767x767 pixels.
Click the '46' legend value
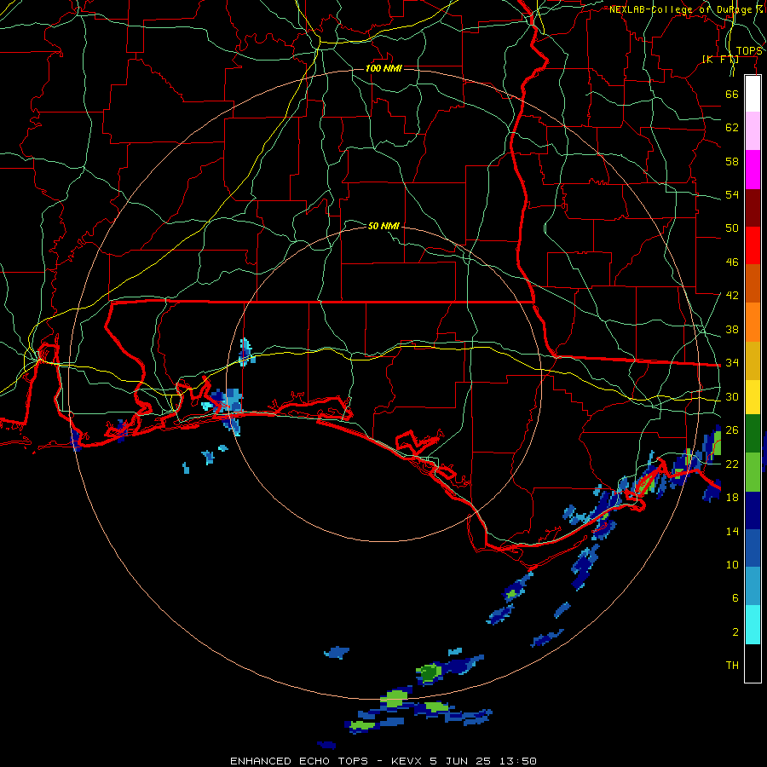(732, 262)
